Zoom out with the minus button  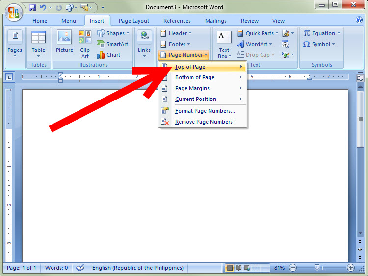292,268
